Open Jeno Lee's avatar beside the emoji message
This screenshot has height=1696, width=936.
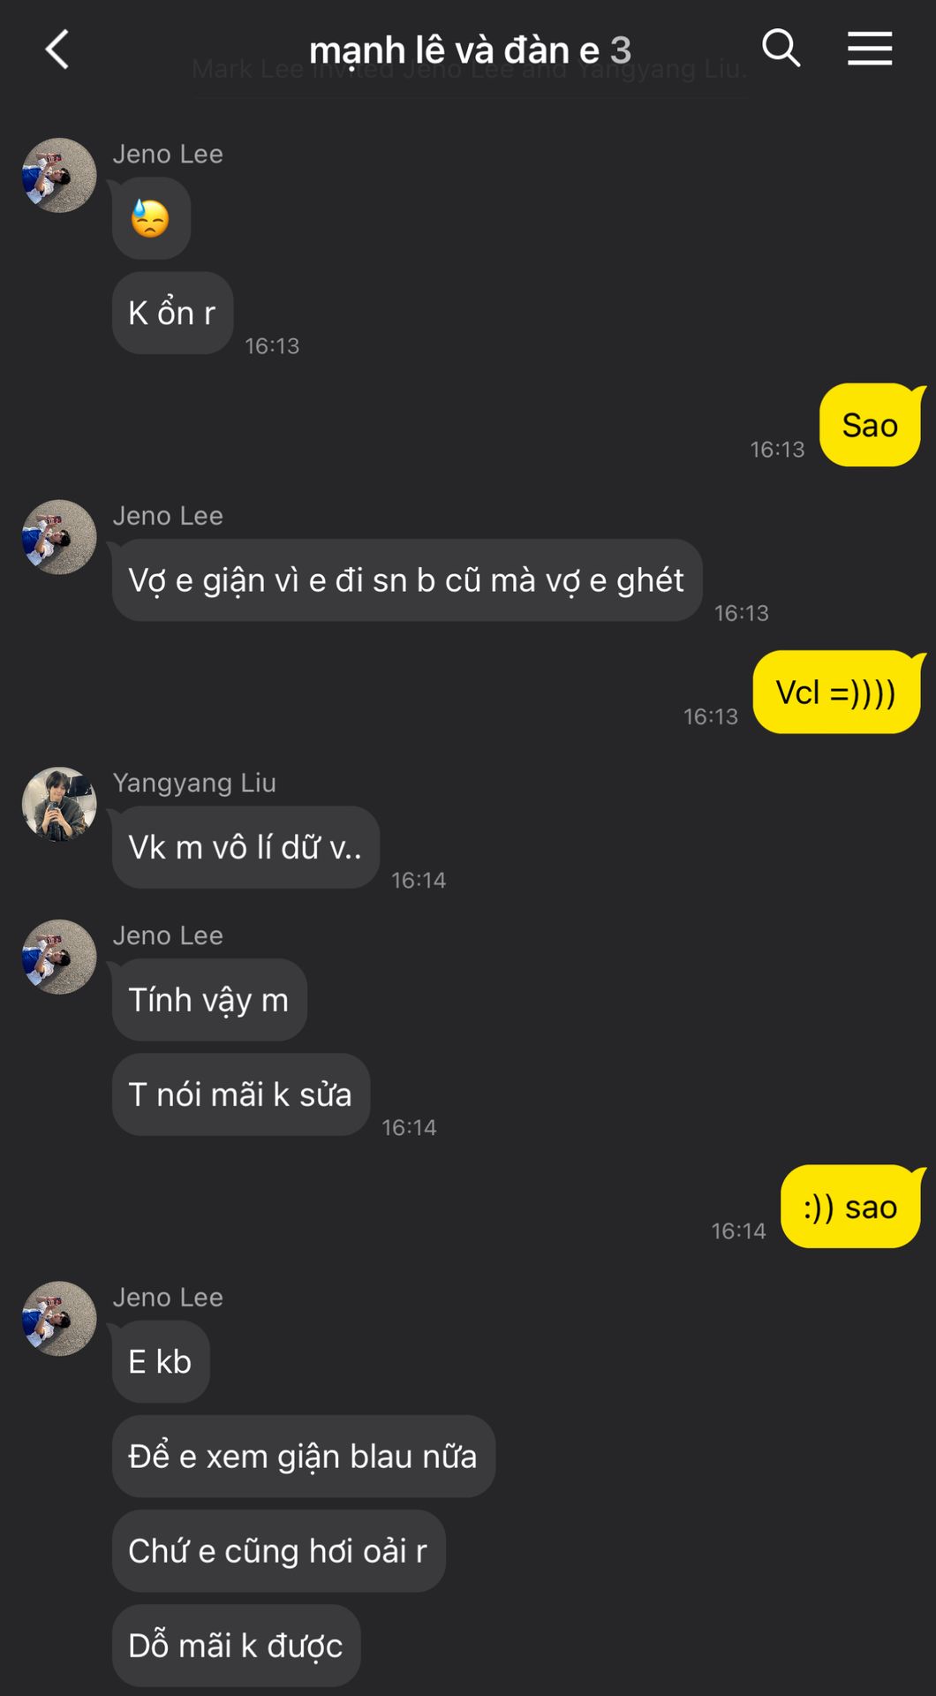pyautogui.click(x=59, y=175)
